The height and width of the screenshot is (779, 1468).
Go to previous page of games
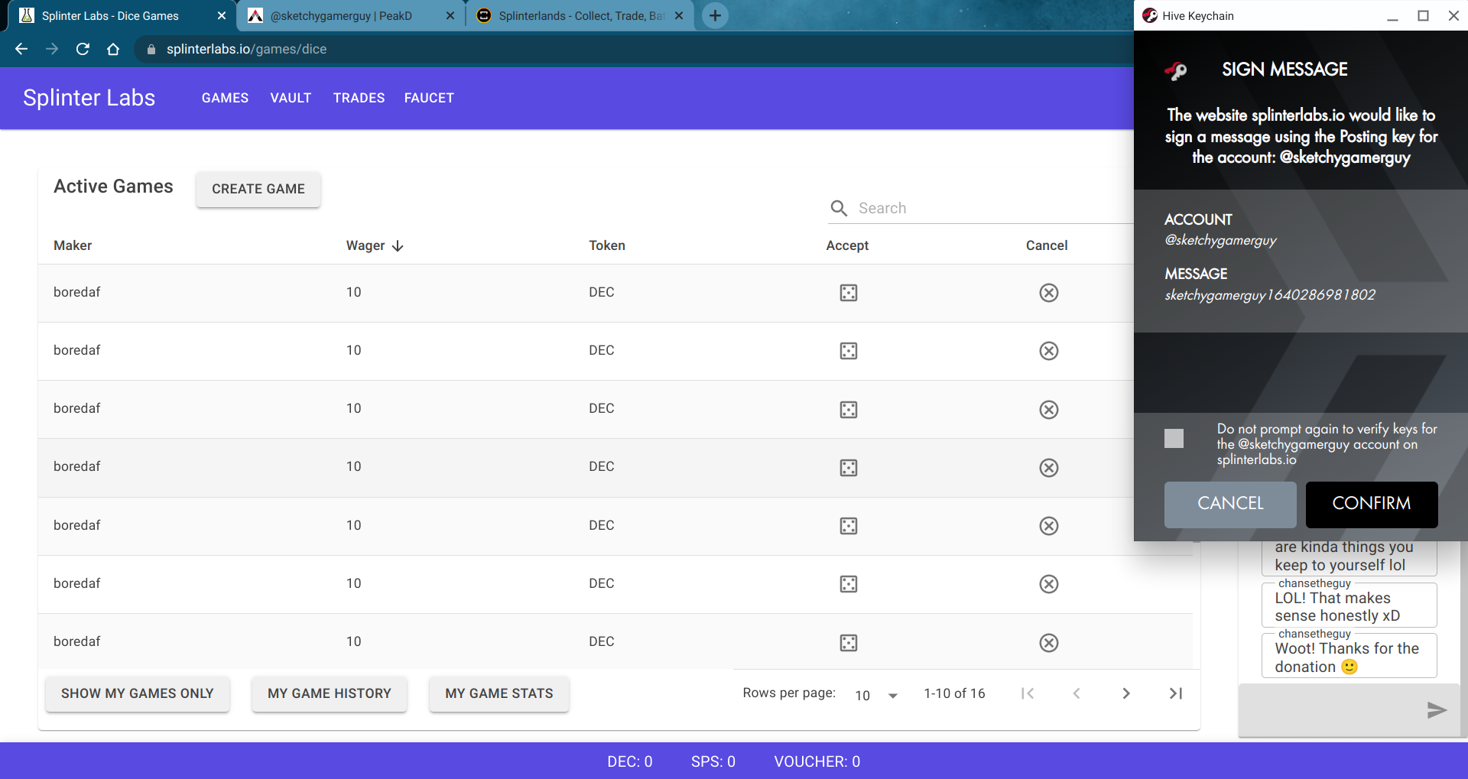(1077, 693)
